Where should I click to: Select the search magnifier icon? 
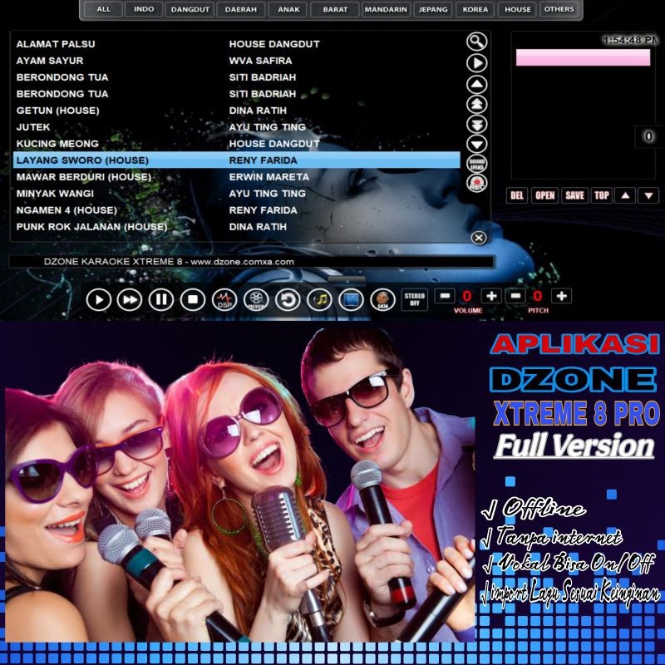pyautogui.click(x=475, y=42)
